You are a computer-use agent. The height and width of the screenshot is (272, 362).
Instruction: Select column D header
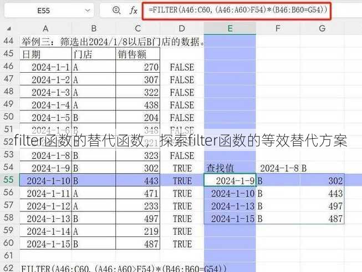[x=182, y=28]
